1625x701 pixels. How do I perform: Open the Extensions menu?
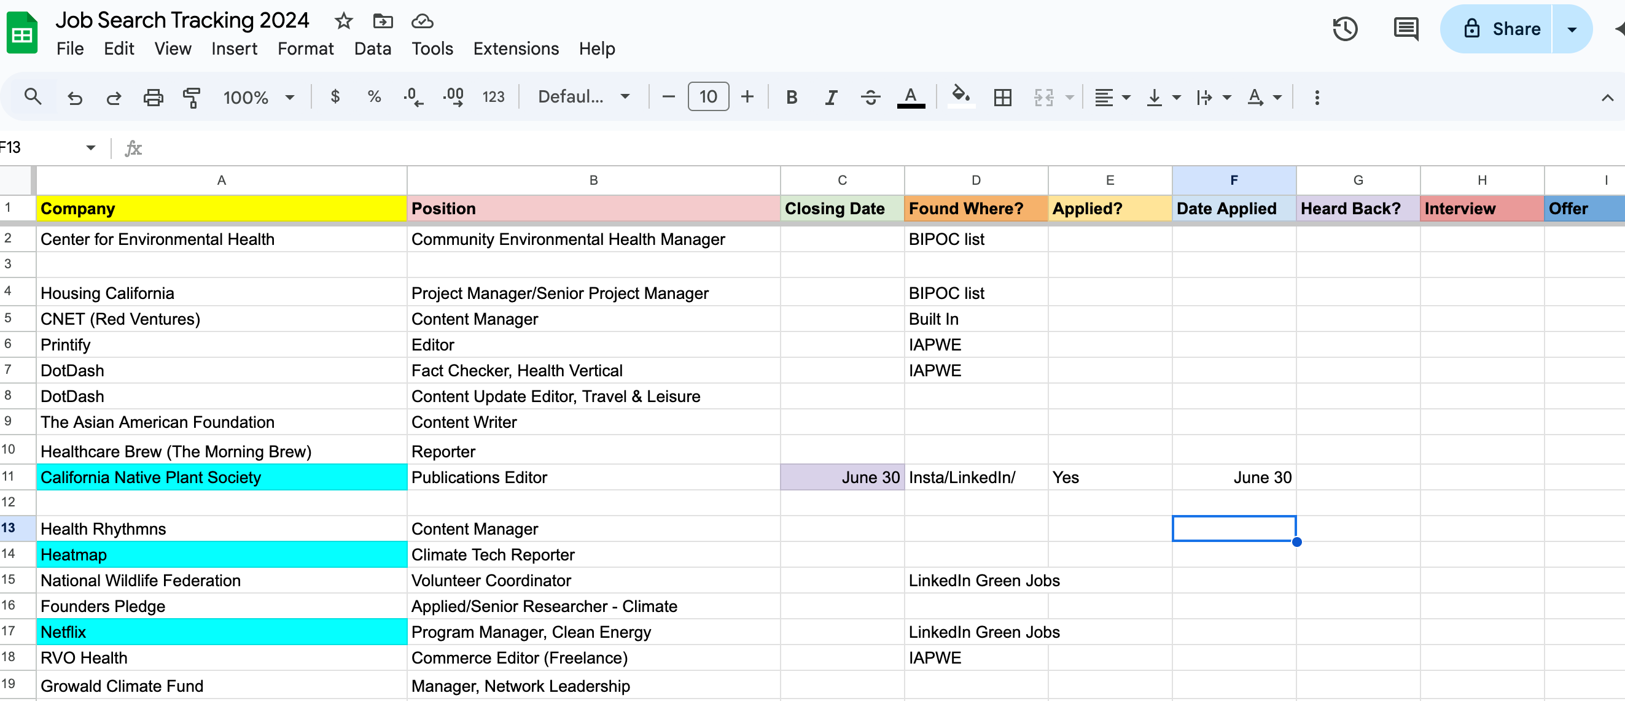click(x=515, y=48)
